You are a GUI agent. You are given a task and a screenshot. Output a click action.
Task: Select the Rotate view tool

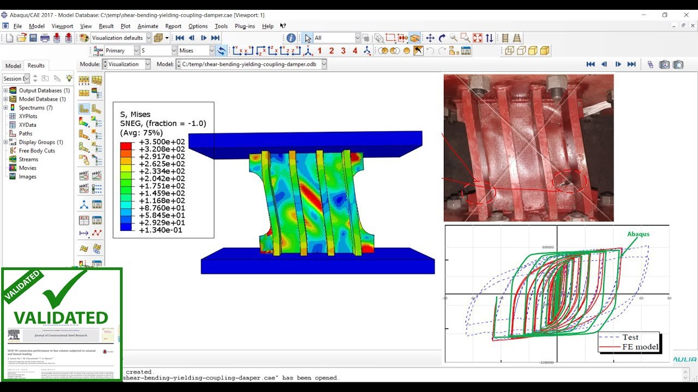(442, 38)
